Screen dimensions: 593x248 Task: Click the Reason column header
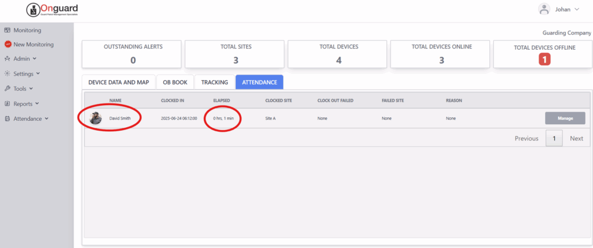pyautogui.click(x=454, y=101)
